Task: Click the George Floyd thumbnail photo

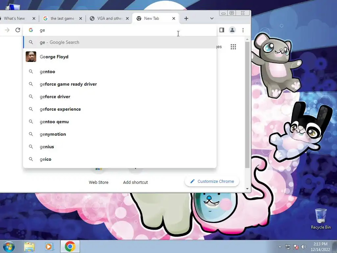Action: 31,57
